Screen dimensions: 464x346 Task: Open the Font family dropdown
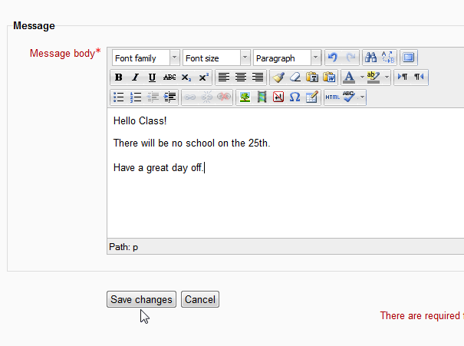[x=146, y=58]
